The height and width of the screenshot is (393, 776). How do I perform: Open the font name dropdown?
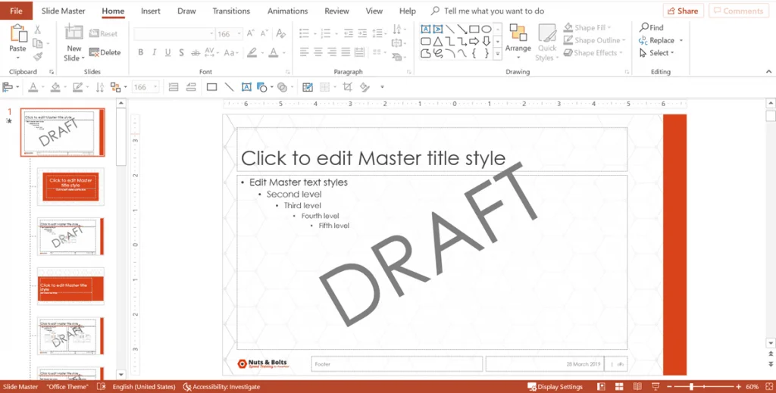(x=212, y=33)
